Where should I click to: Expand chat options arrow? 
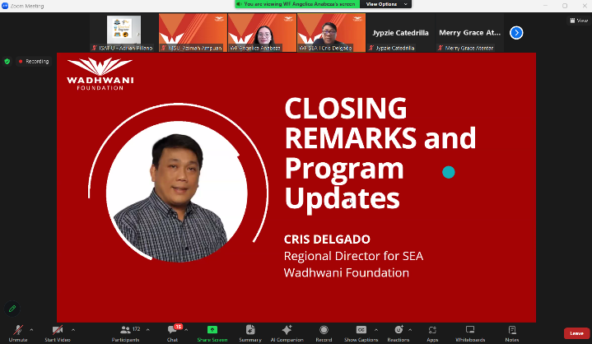point(187,330)
